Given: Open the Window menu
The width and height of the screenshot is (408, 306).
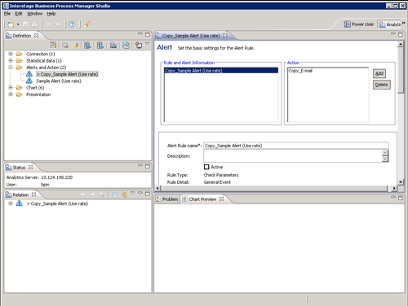Looking at the screenshot, I should (34, 14).
